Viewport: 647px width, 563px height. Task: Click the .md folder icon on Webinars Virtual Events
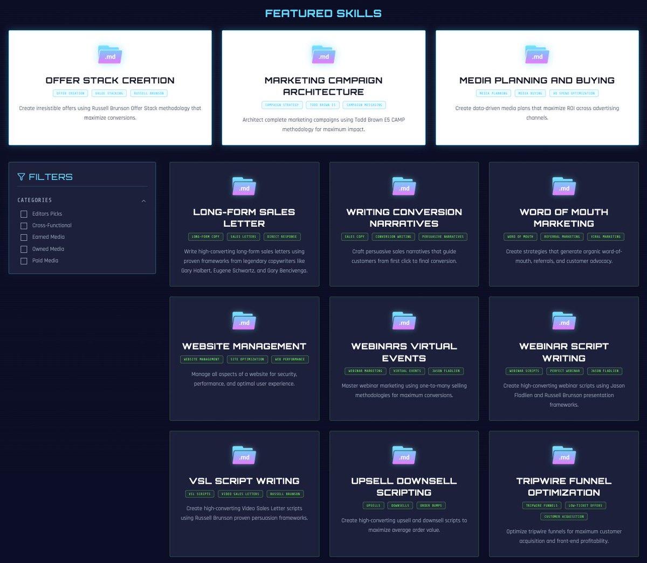404,321
